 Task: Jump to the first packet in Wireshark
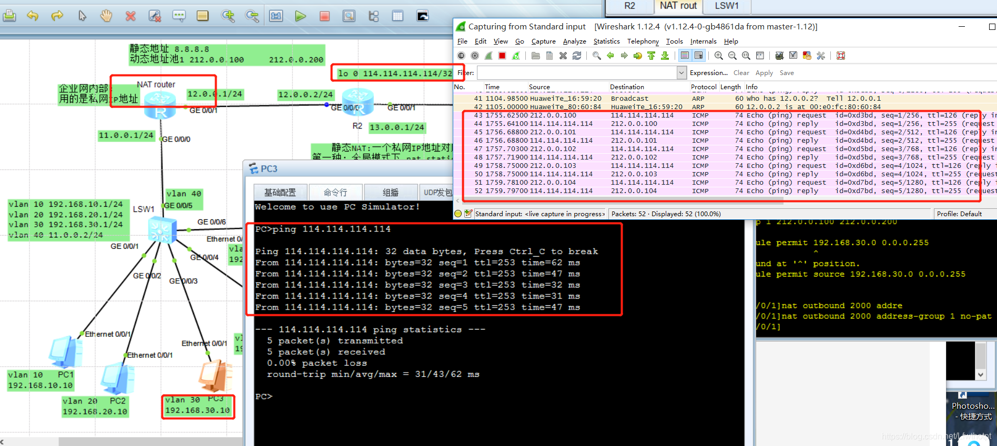pos(651,56)
